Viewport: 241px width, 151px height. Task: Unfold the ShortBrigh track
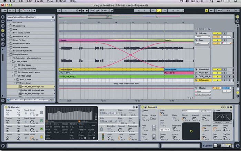coord(196,69)
